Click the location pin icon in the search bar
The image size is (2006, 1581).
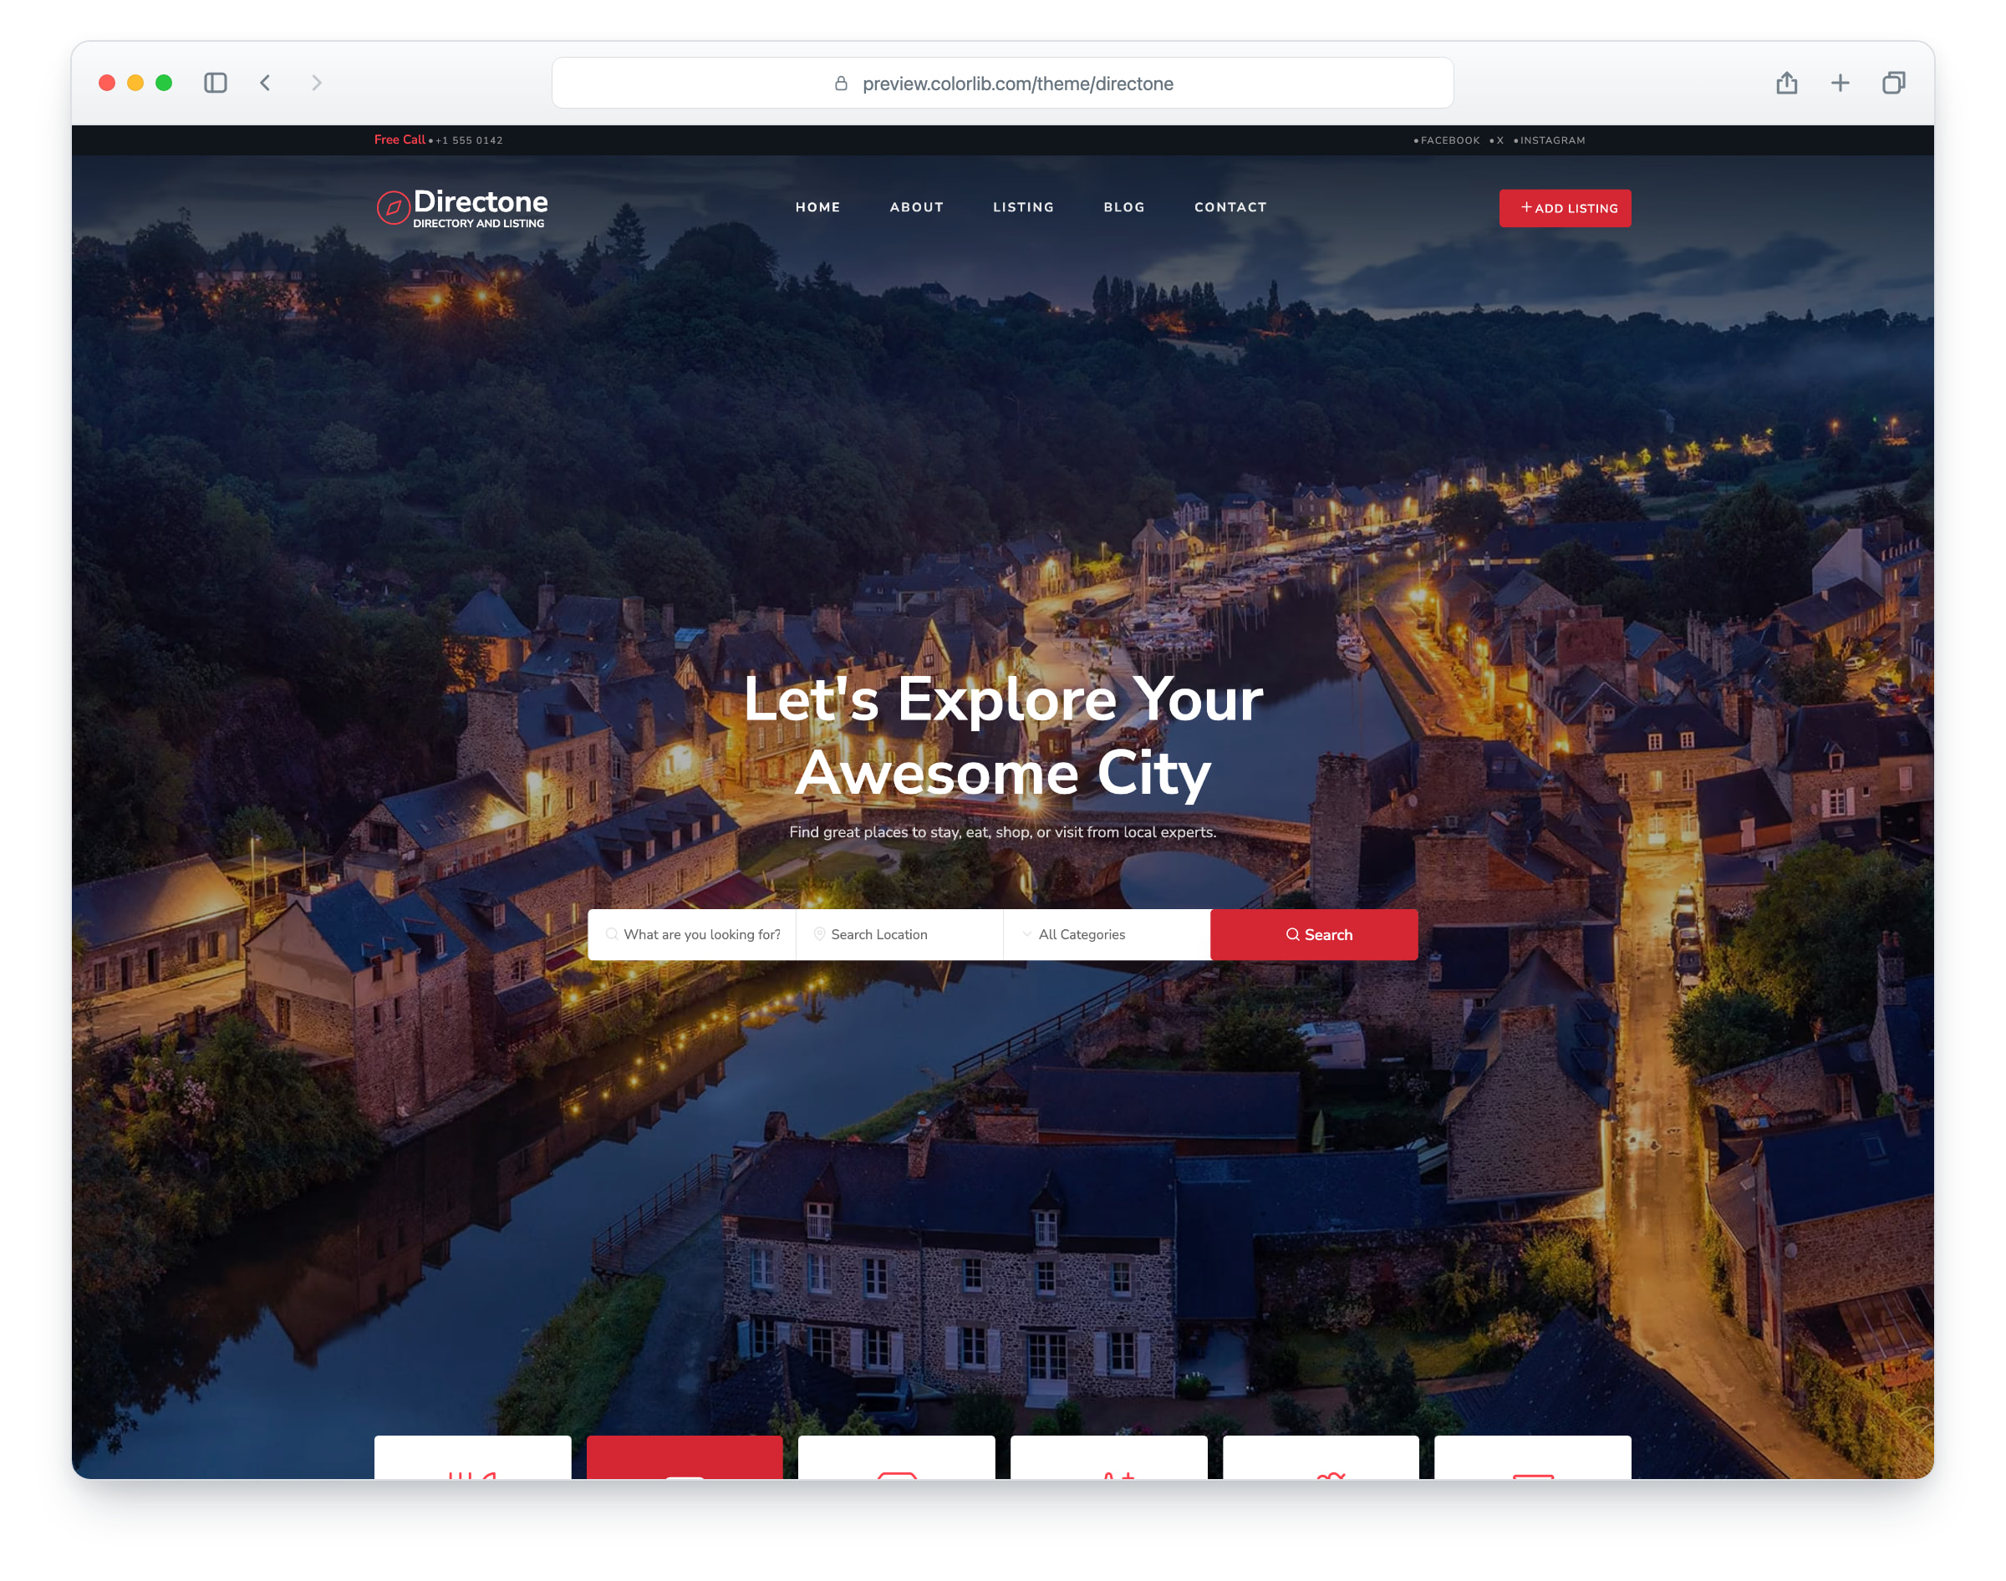[819, 934]
